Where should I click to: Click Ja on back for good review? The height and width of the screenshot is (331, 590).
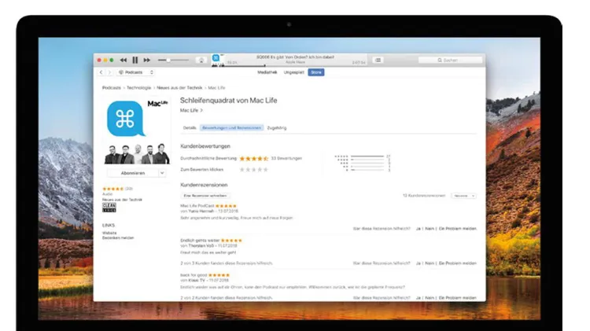tap(418, 298)
